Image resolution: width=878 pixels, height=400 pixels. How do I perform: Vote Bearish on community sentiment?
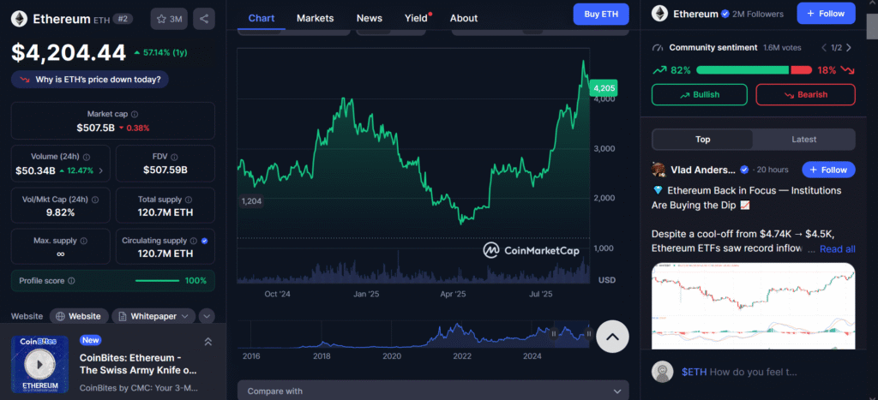point(805,94)
